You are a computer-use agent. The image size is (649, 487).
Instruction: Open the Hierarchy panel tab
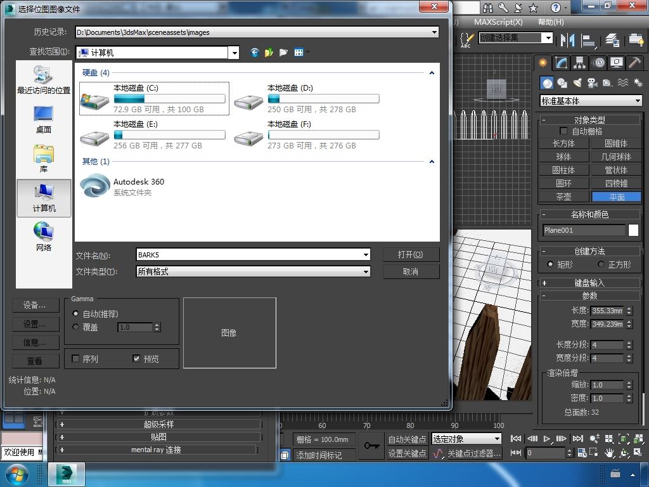tap(579, 63)
